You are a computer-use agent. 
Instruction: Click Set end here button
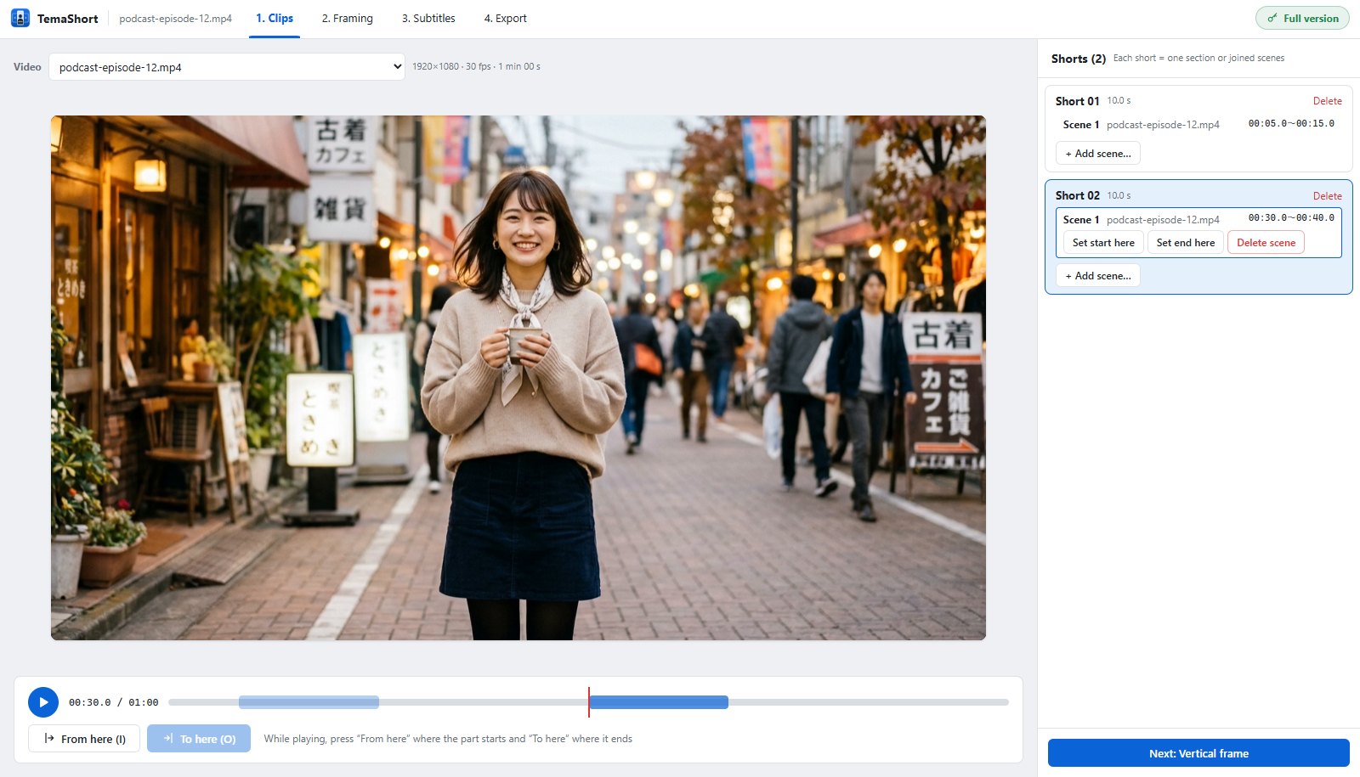tap(1186, 243)
